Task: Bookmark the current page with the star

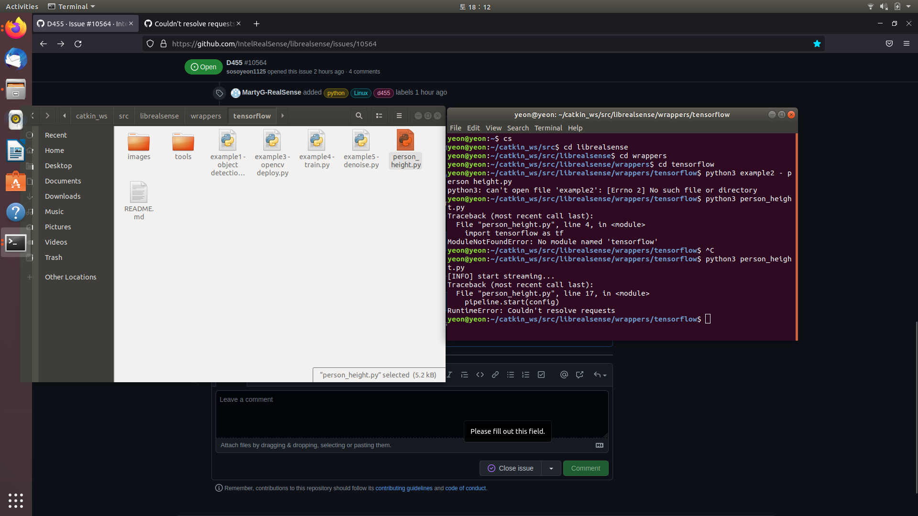Action: coord(817,43)
